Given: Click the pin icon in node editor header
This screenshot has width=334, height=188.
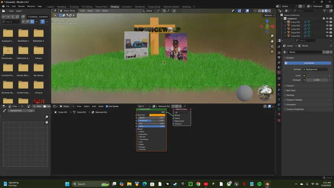Looking at the screenshot, I should click(x=184, y=106).
